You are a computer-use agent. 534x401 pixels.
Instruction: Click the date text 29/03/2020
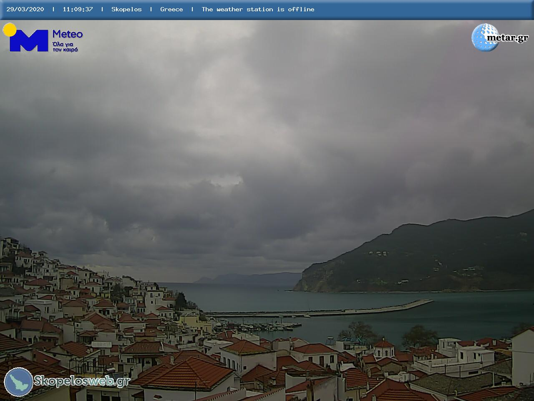tap(25, 9)
